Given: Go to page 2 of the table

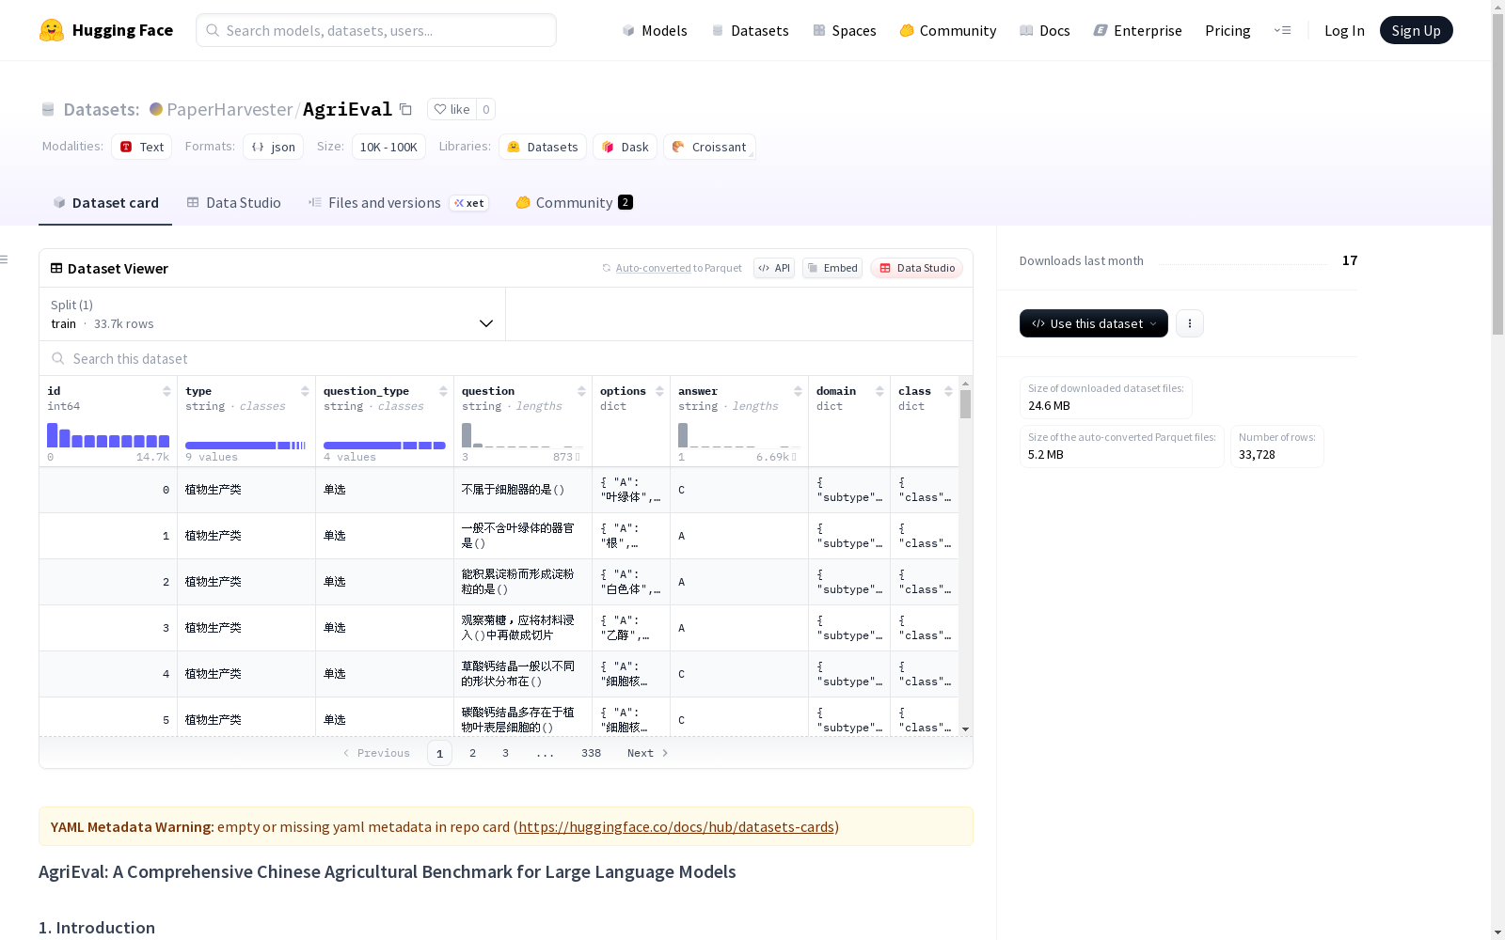Looking at the screenshot, I should point(472,753).
